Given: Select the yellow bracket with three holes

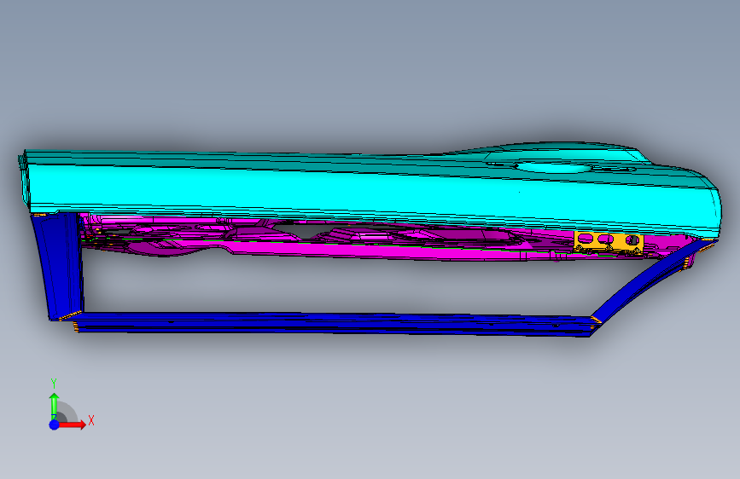Looking at the screenshot, I should coord(609,243).
